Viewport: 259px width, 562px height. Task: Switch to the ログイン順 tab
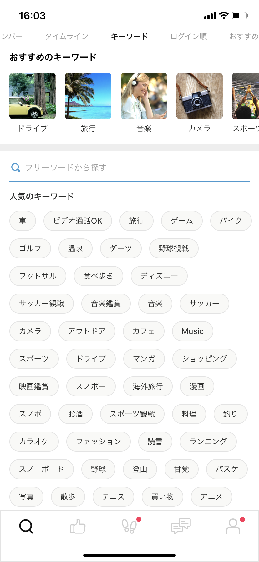tap(189, 36)
